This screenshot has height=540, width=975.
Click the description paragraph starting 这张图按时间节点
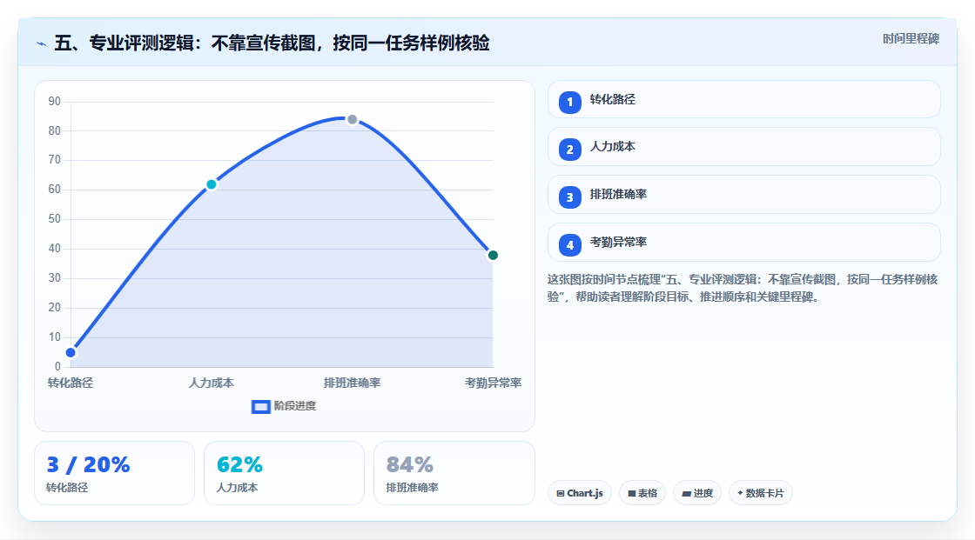743,289
